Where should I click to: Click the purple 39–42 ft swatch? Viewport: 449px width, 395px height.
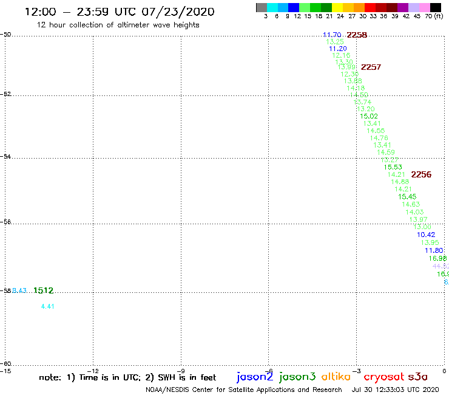(x=403, y=7)
